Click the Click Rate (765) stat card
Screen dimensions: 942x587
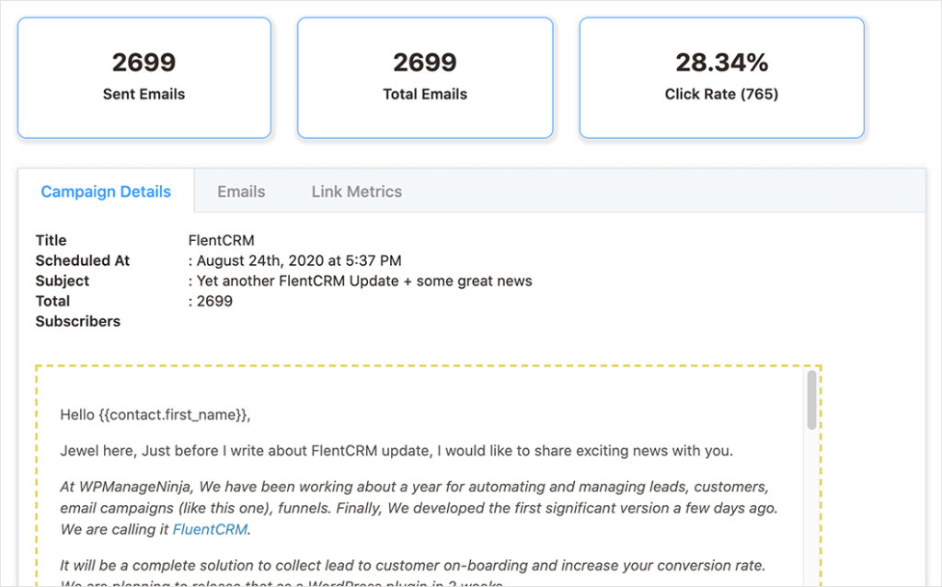[721, 77]
